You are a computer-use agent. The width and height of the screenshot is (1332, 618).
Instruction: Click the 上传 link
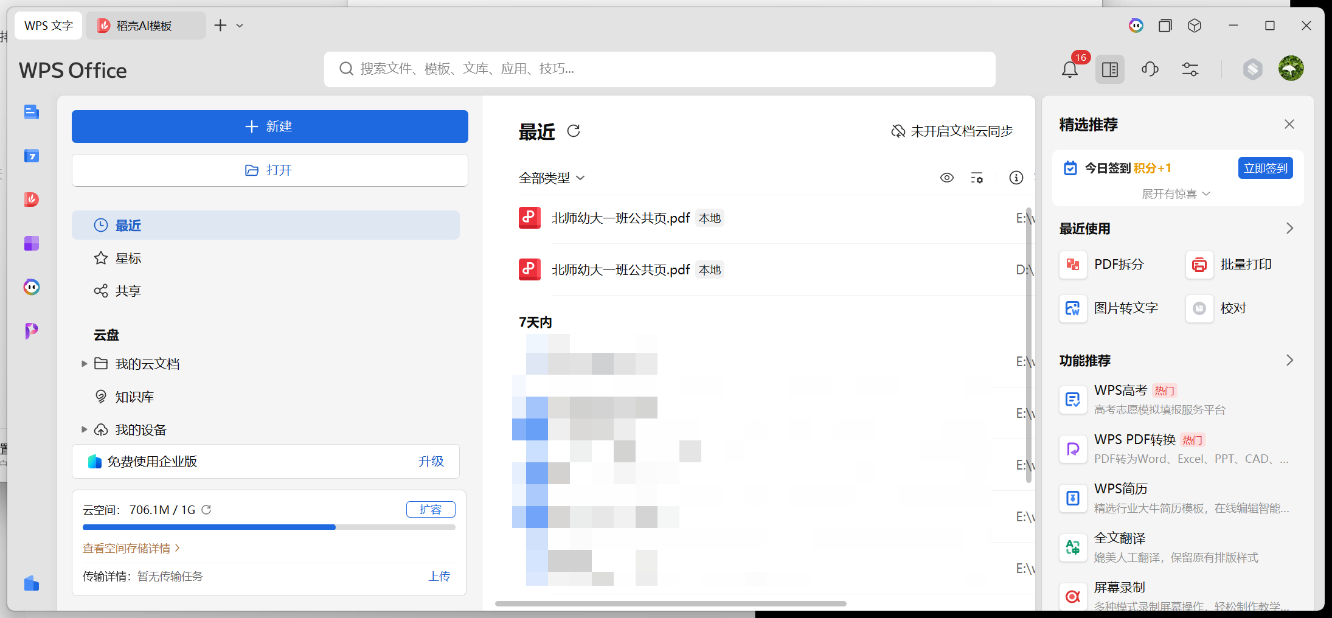click(440, 576)
